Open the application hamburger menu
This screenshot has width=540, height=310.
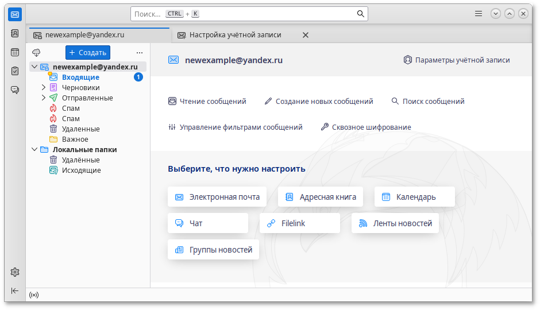[x=479, y=14]
